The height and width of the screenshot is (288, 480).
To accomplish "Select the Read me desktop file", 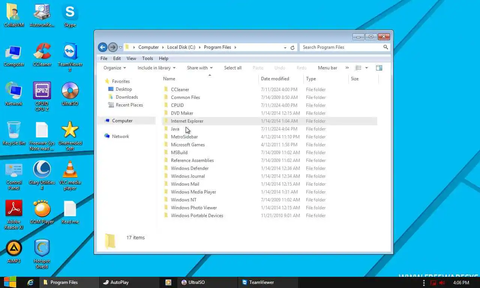I will [70, 213].
